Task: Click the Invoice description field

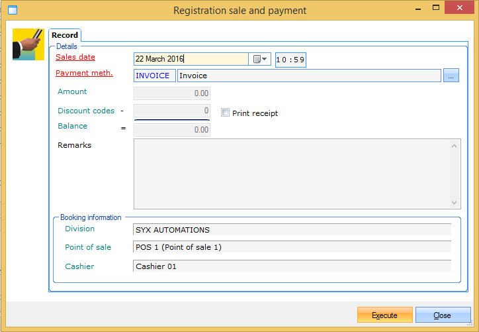Action: [309, 76]
